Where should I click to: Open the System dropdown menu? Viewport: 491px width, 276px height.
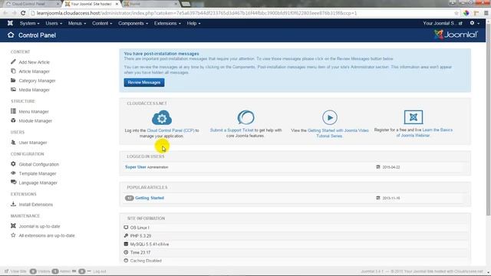tap(29, 23)
